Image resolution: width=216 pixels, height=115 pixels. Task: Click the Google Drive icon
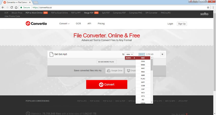click(x=109, y=71)
